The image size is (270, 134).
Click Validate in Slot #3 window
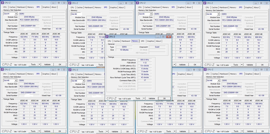[182, 65]
